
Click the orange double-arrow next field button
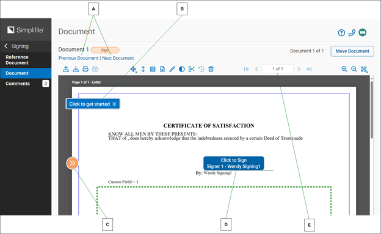click(x=73, y=163)
